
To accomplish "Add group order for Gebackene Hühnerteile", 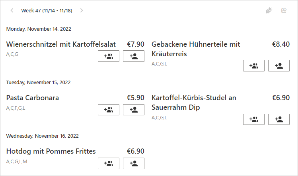I will point(254,66).
